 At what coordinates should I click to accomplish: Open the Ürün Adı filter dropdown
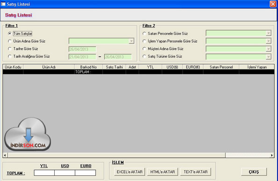(131, 41)
